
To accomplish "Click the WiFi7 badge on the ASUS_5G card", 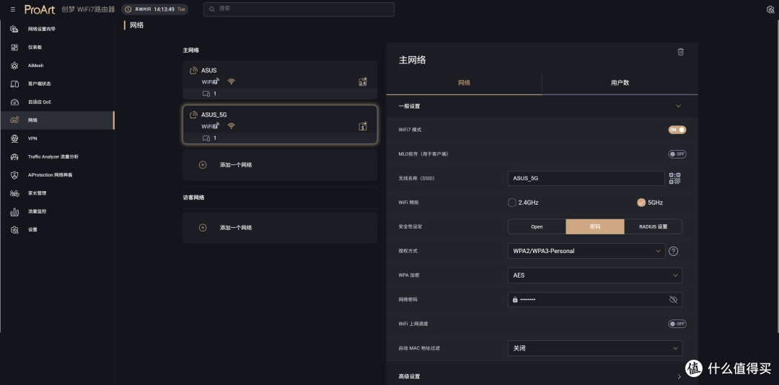I will click(210, 125).
